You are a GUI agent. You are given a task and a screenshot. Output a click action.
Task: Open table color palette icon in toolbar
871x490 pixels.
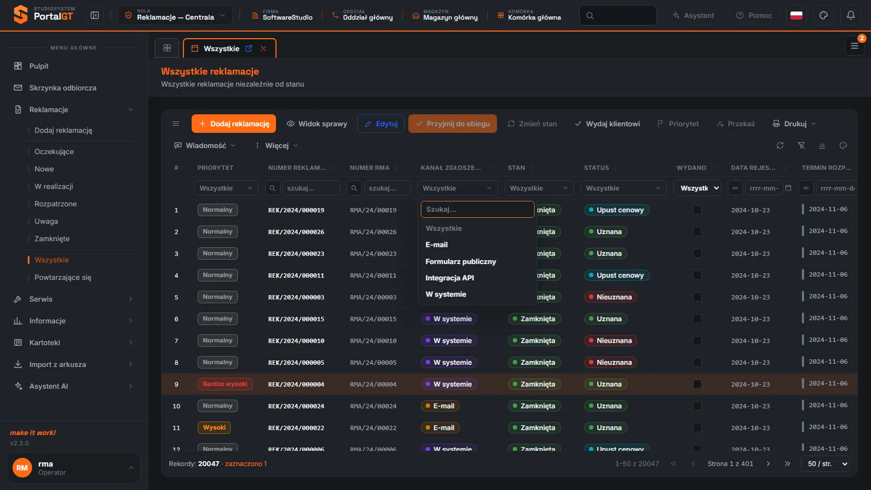point(843,145)
